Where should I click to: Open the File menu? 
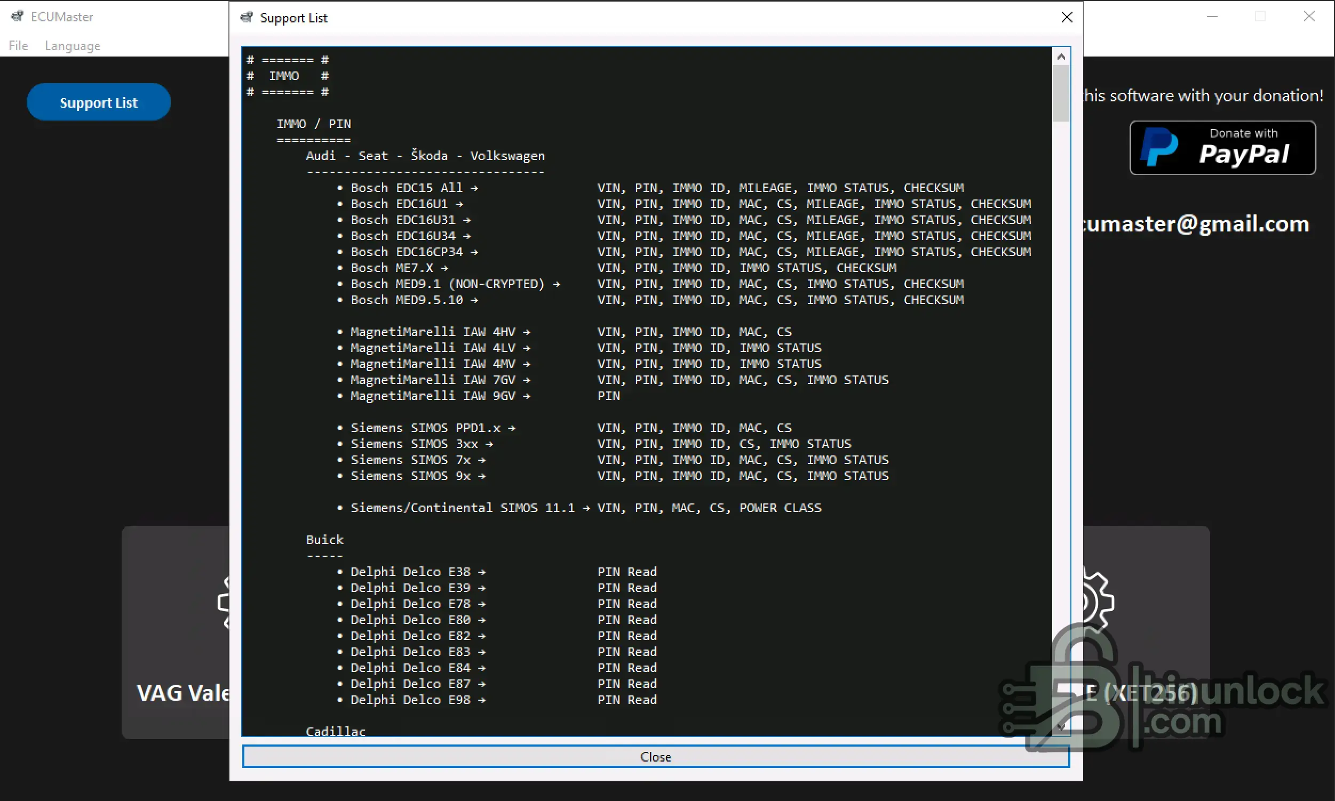tap(18, 46)
